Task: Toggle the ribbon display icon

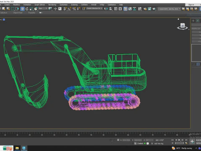Action: tap(126, 9)
